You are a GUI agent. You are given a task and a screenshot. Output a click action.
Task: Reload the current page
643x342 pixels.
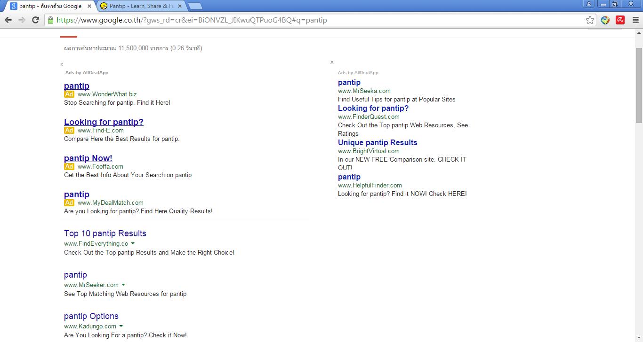click(35, 20)
